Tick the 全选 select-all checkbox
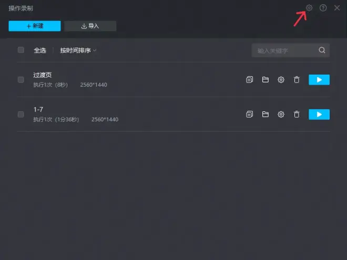The image size is (347, 260). pyautogui.click(x=21, y=50)
